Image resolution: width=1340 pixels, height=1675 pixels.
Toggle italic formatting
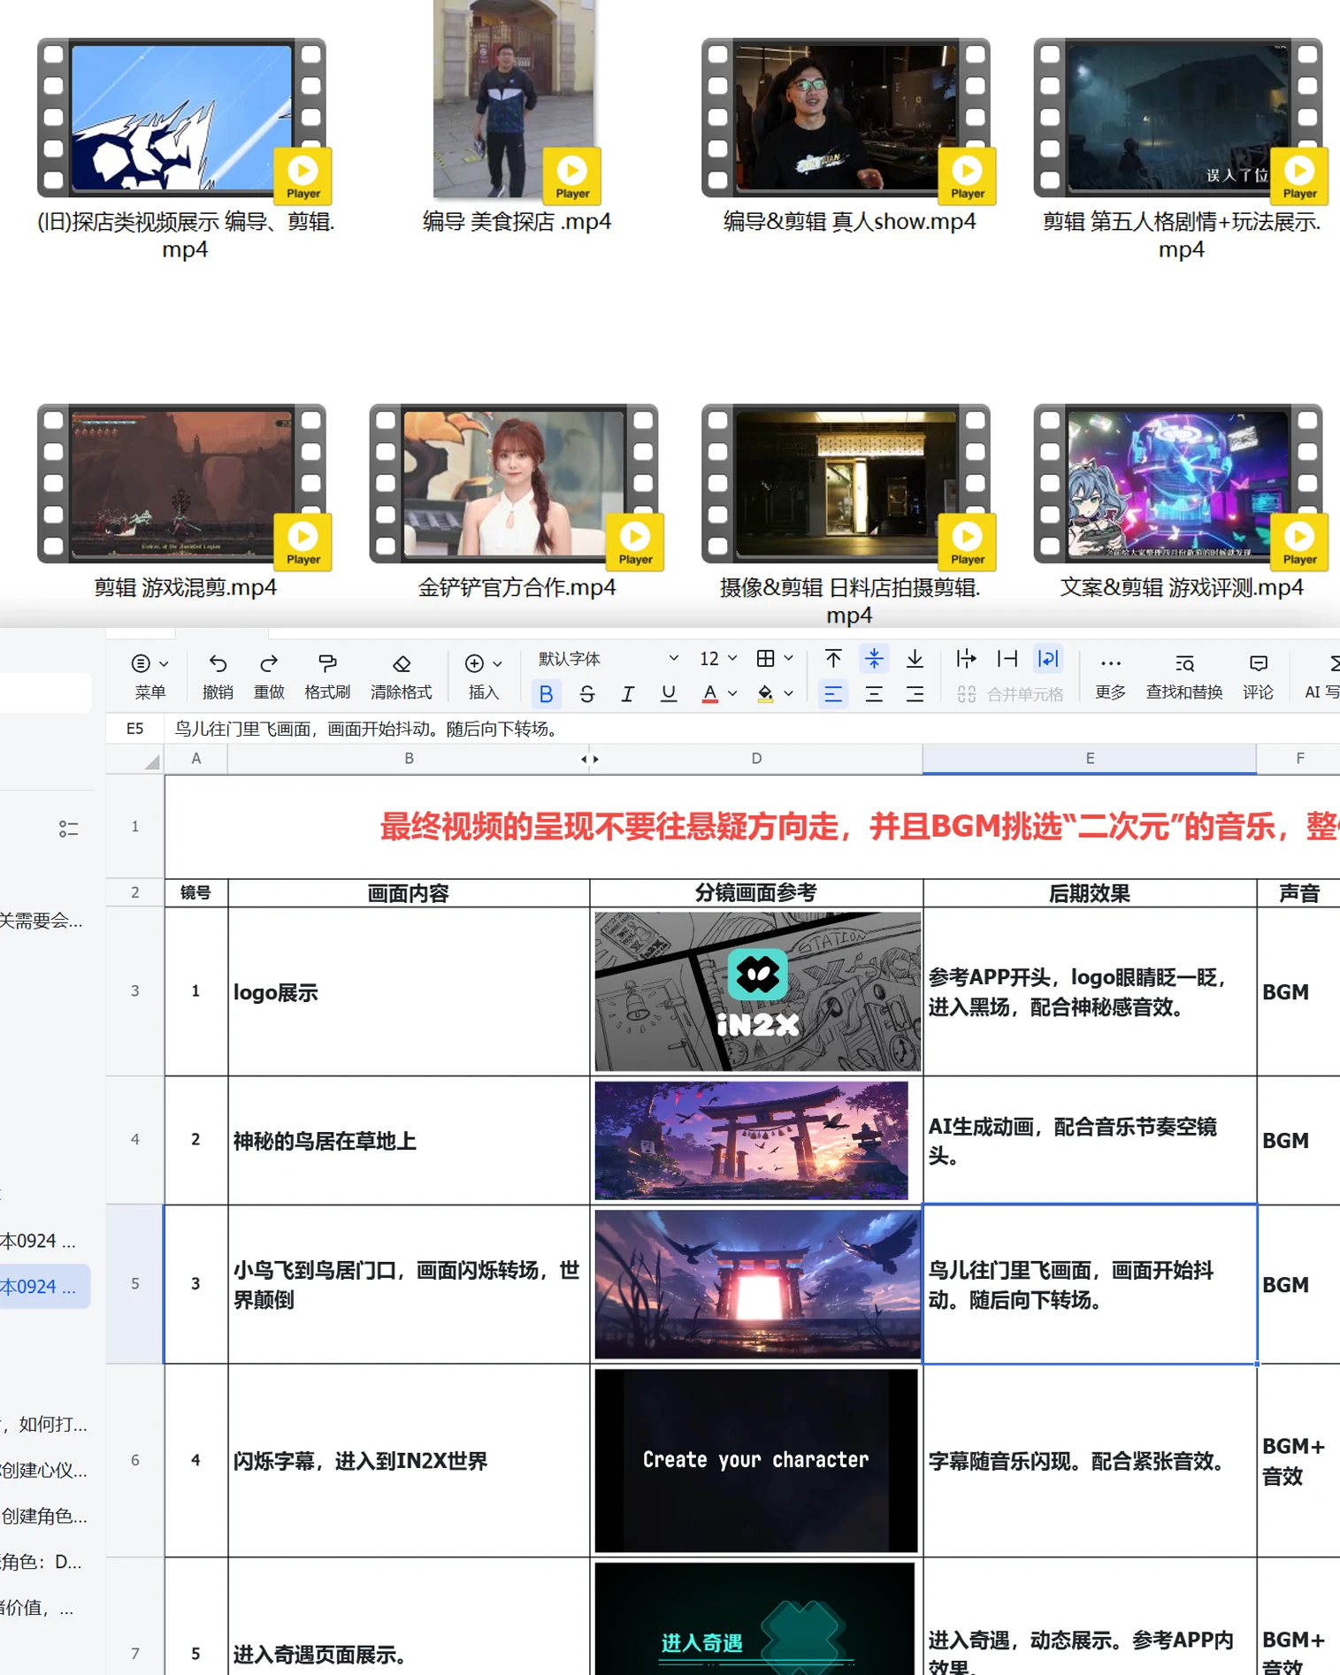[x=627, y=694]
